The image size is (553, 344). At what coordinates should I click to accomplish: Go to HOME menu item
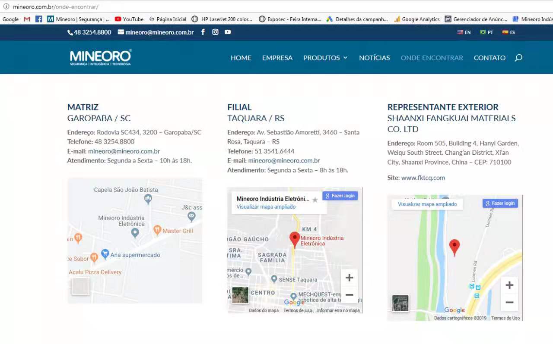241,58
